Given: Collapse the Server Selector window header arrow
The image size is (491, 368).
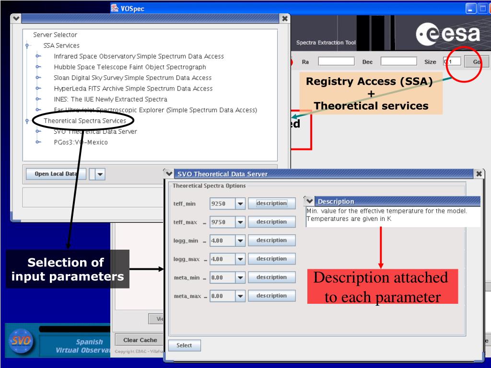Looking at the screenshot, I should click(x=16, y=19).
